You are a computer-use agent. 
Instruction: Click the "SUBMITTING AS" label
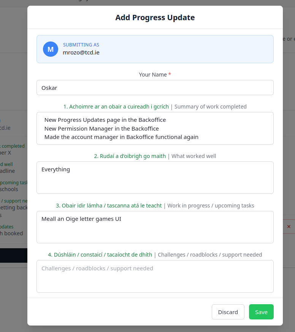(x=81, y=45)
